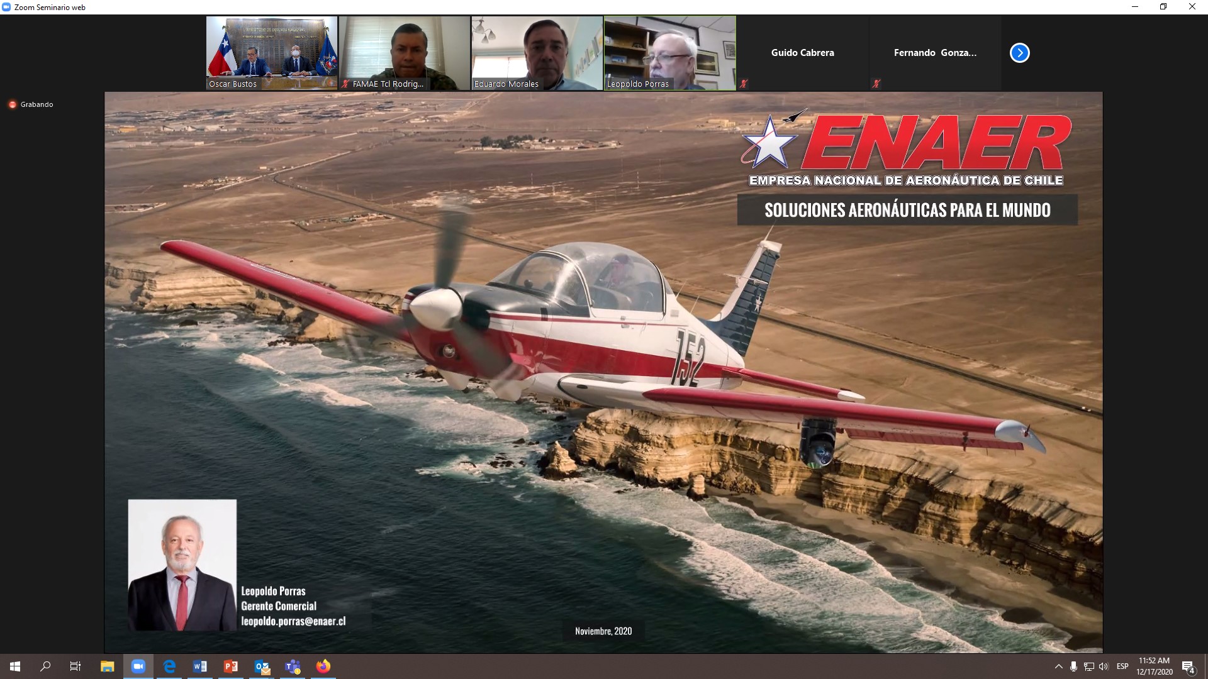Click Zoom Seminario web window icon
The width and height of the screenshot is (1208, 679).
pos(6,7)
